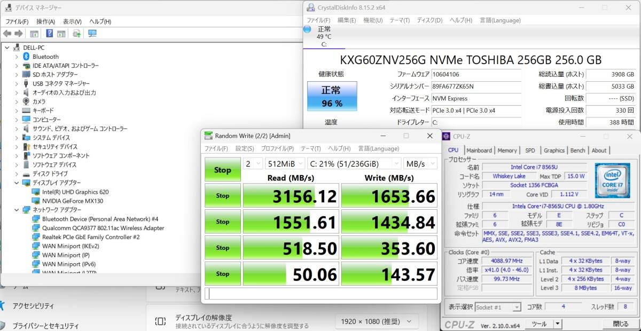This screenshot has width=641, height=331.
Task: Click show/hide console tree toolbar icon
Action: point(34,34)
